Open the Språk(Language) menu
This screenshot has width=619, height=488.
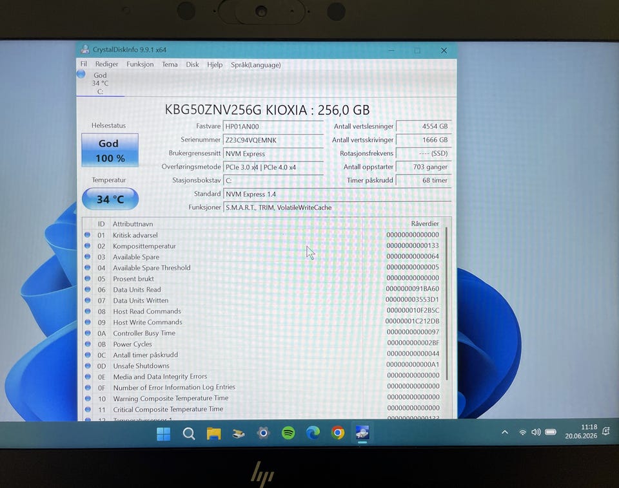coord(256,64)
